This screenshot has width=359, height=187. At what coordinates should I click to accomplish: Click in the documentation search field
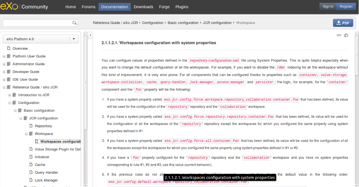[38, 23]
